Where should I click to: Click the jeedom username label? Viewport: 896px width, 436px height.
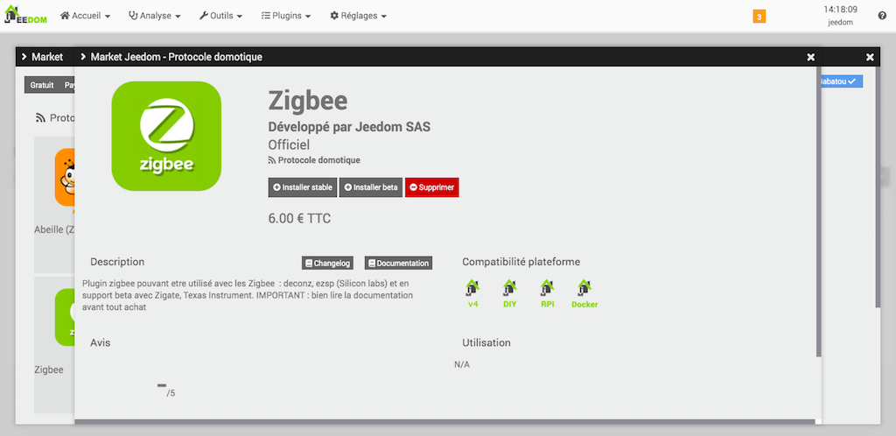[841, 23]
